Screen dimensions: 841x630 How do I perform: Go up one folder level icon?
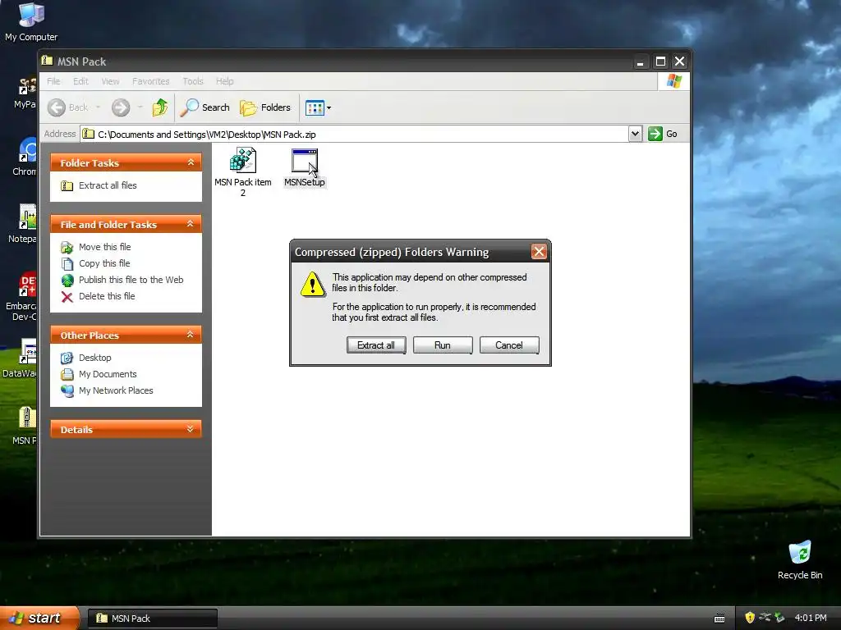click(160, 107)
